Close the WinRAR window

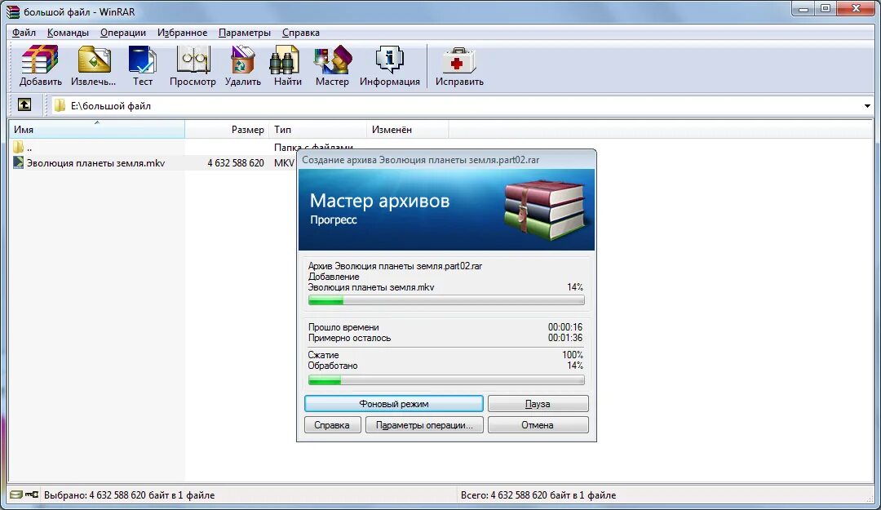[x=857, y=8]
